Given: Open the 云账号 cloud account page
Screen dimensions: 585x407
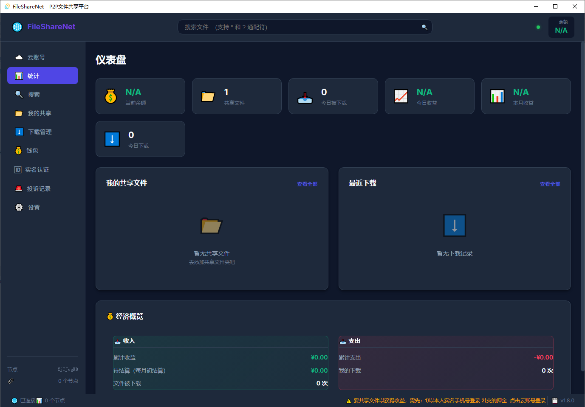Looking at the screenshot, I should (42, 57).
